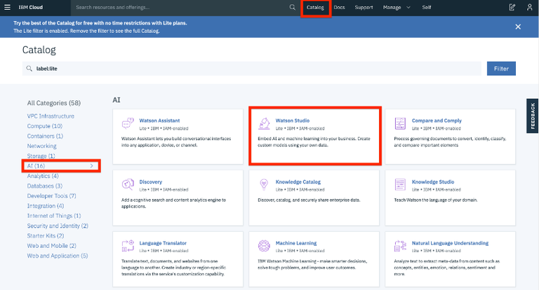Select Storage (1) category
The image size is (539, 290).
(x=41, y=156)
